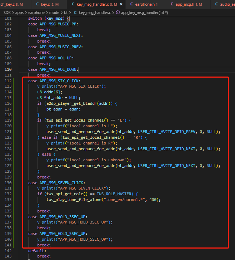235x260 pixels.
Task: Open the mode breadcrumb segment
Action: pos(54,13)
